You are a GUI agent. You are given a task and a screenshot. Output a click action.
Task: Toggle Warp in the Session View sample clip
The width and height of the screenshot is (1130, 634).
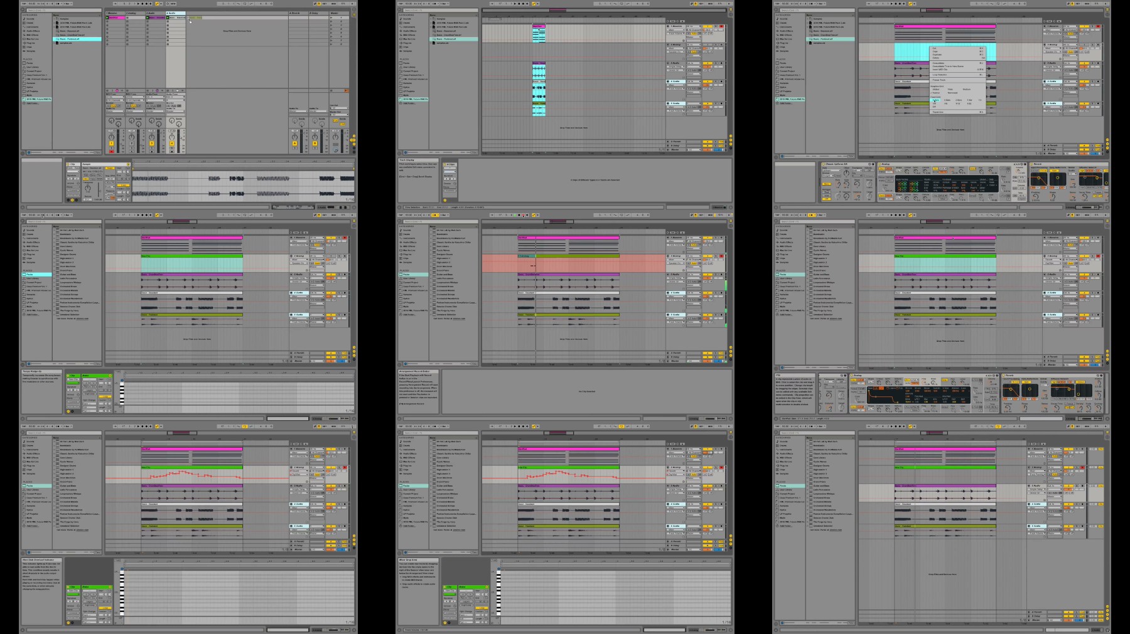pyautogui.click(x=110, y=168)
